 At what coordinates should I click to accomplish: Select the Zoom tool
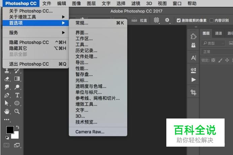tap(17, 111)
